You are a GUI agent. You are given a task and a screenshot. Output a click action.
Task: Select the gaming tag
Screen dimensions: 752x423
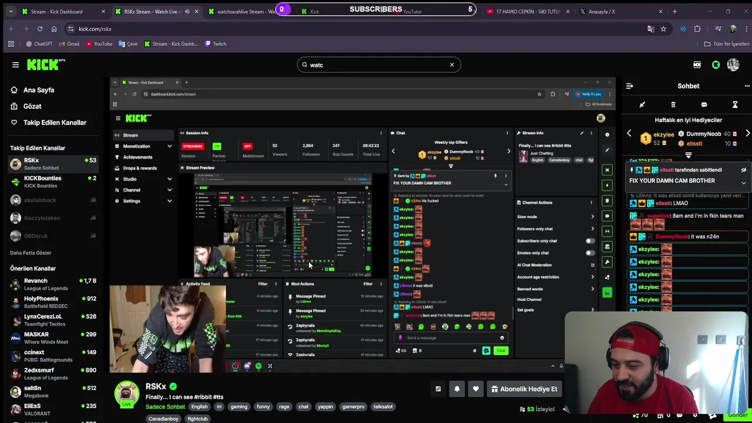click(x=239, y=407)
